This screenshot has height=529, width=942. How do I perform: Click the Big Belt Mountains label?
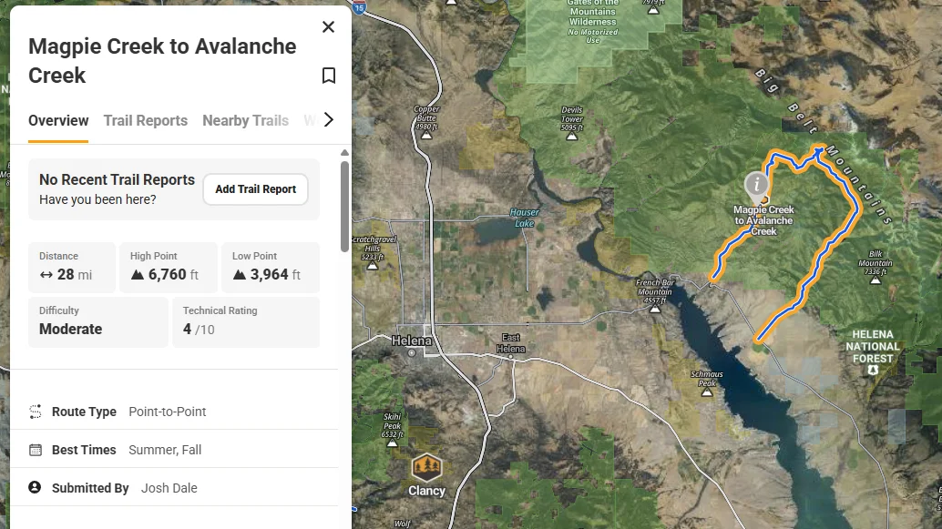[824, 146]
